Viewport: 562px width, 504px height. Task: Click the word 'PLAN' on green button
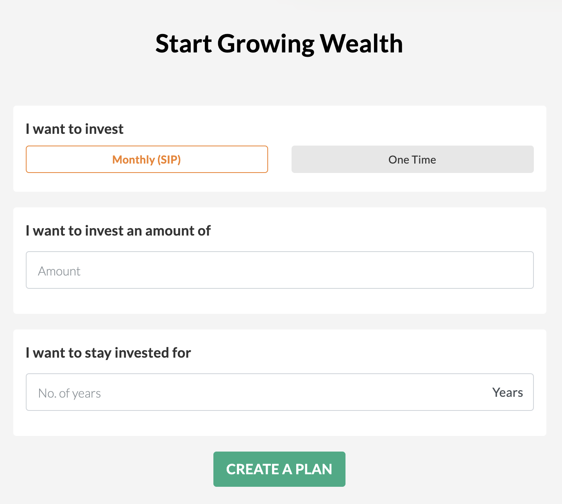click(x=314, y=469)
